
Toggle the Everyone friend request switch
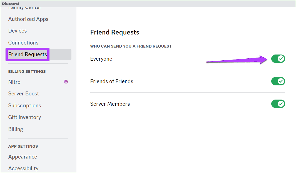pos(278,59)
